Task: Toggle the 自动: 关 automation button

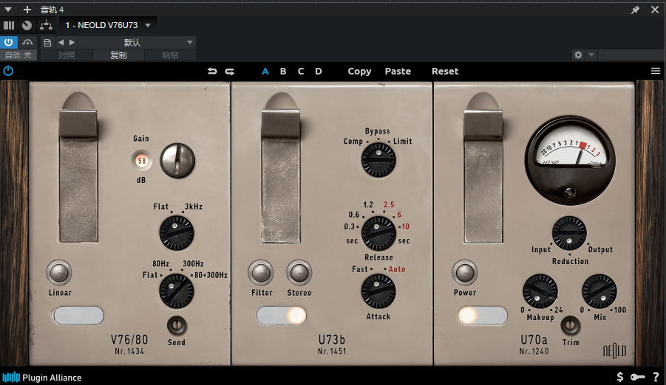Action: click(x=18, y=55)
